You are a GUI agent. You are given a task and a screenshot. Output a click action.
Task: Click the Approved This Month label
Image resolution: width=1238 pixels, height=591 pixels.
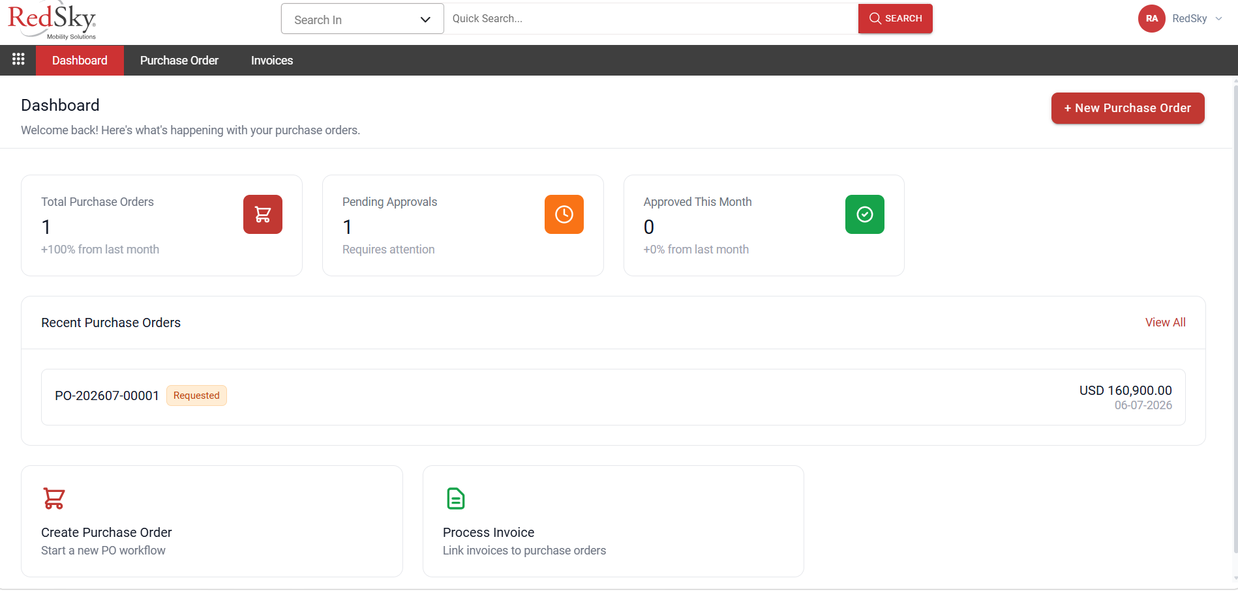point(697,202)
